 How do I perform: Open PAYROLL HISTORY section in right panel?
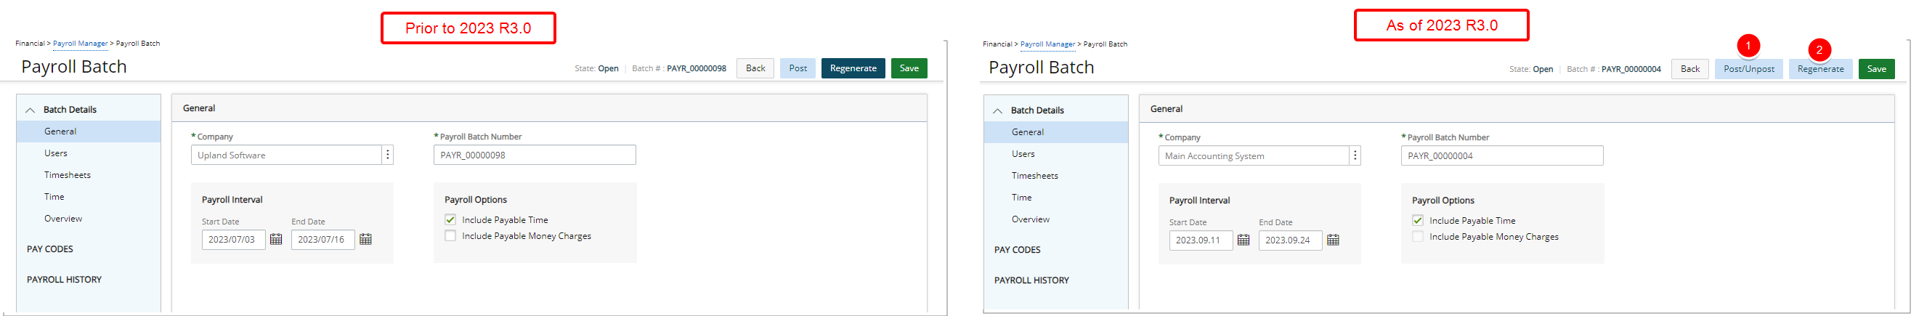click(x=1031, y=280)
